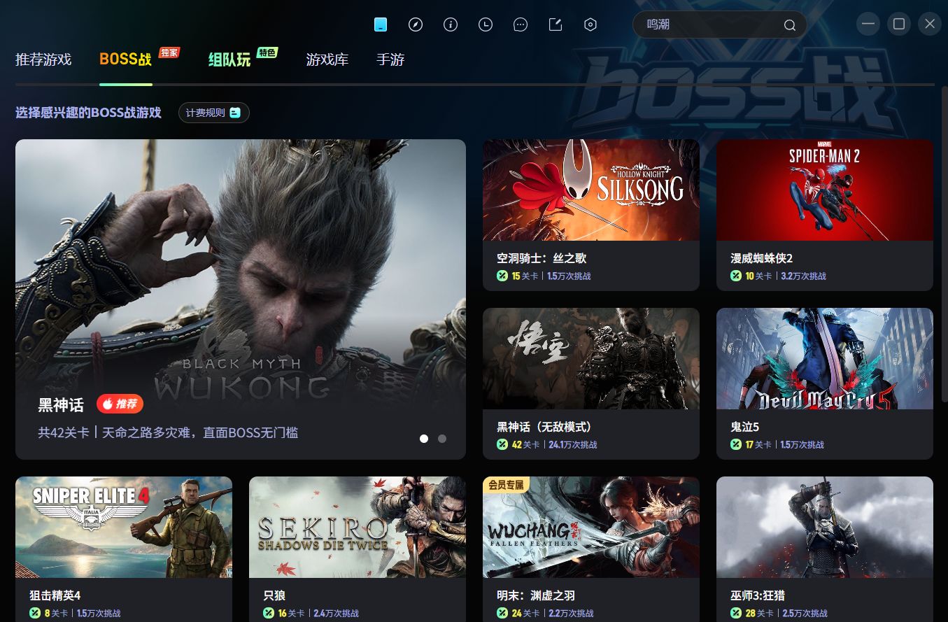Click the 17 关卡 count under 鬼泣5
The height and width of the screenshot is (622, 948).
(x=759, y=444)
